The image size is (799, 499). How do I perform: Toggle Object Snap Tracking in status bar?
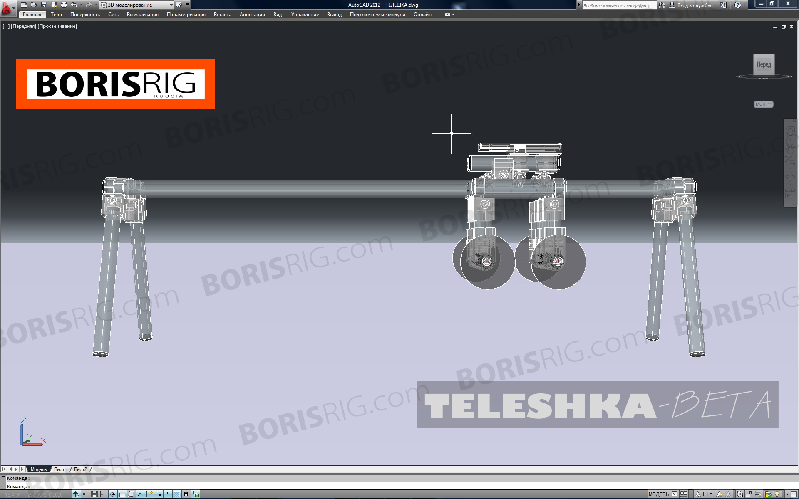pos(140,494)
